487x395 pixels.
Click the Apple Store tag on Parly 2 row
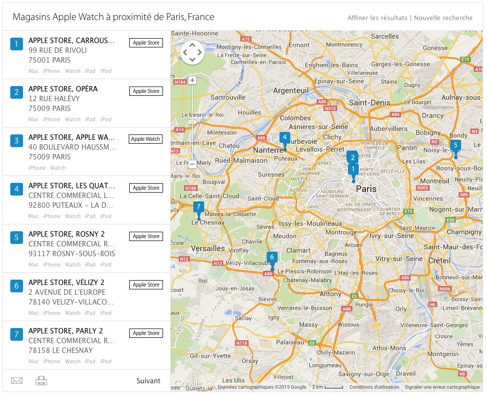pos(146,333)
